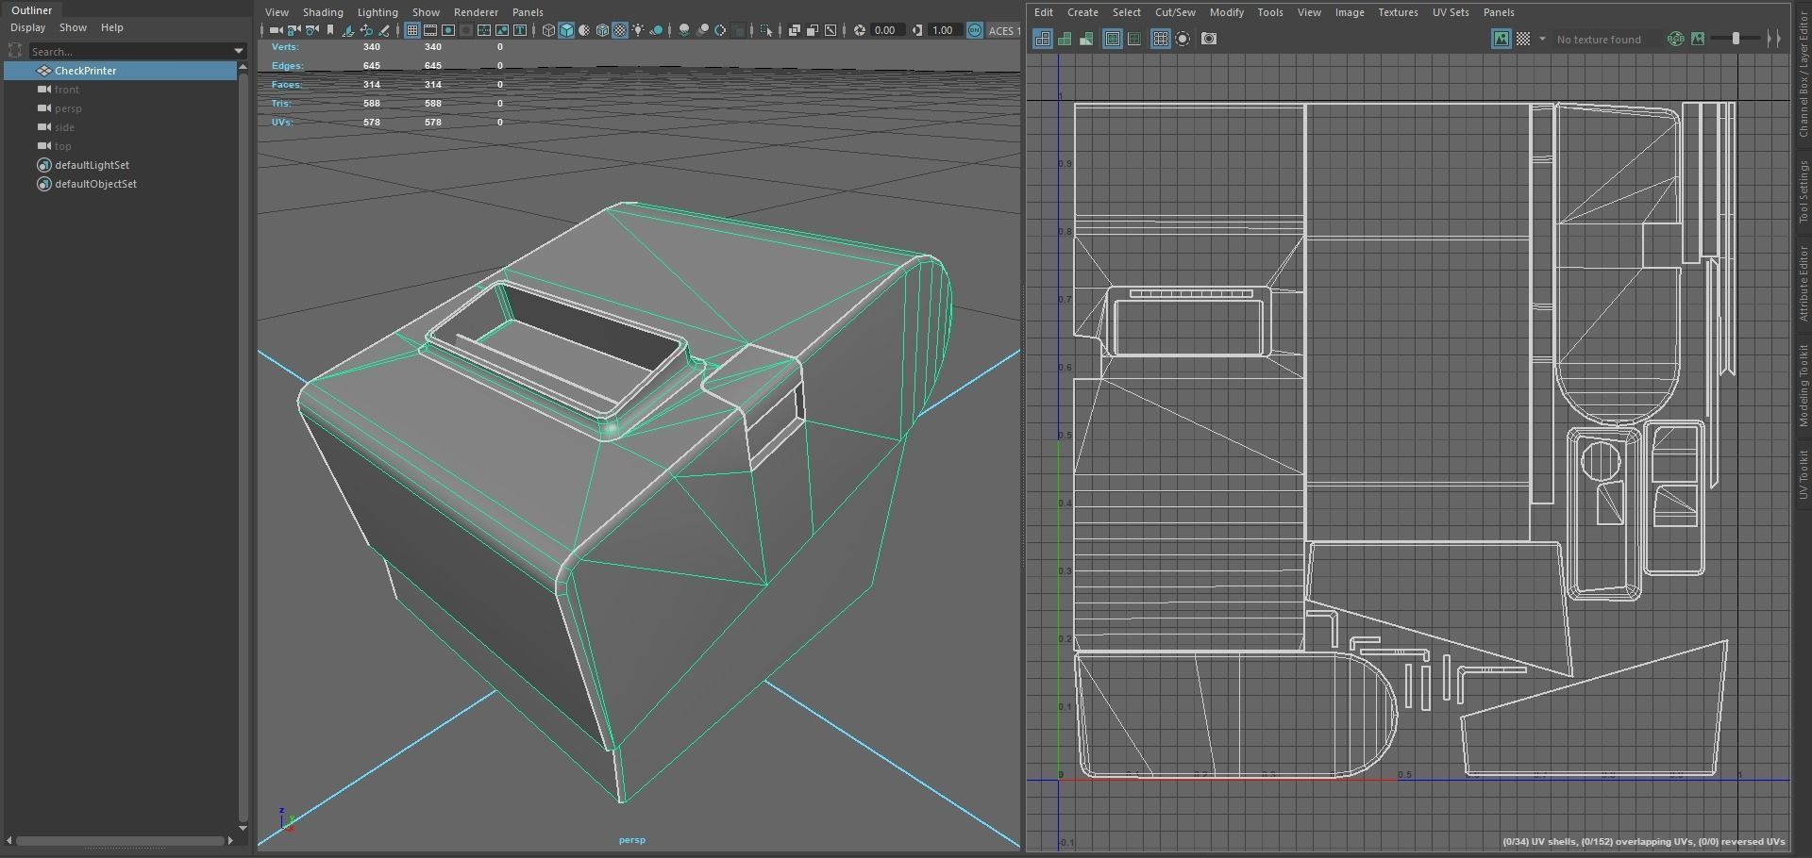Viewport: 1812px width, 858px height.
Task: Click the RGB channels icon in UV Editor
Action: pos(1675,39)
